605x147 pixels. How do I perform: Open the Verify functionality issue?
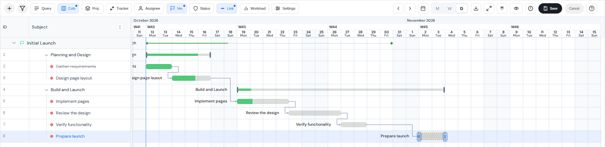(x=74, y=125)
